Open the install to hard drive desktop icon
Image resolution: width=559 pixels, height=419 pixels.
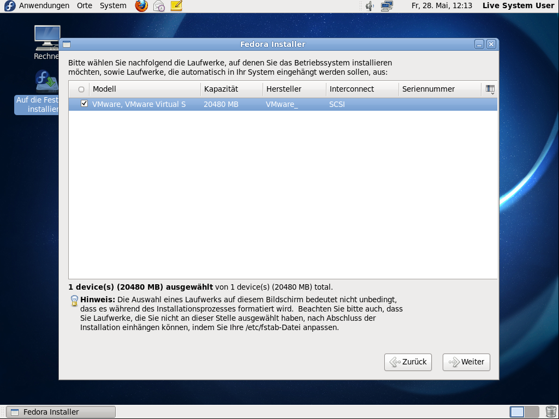[37, 92]
